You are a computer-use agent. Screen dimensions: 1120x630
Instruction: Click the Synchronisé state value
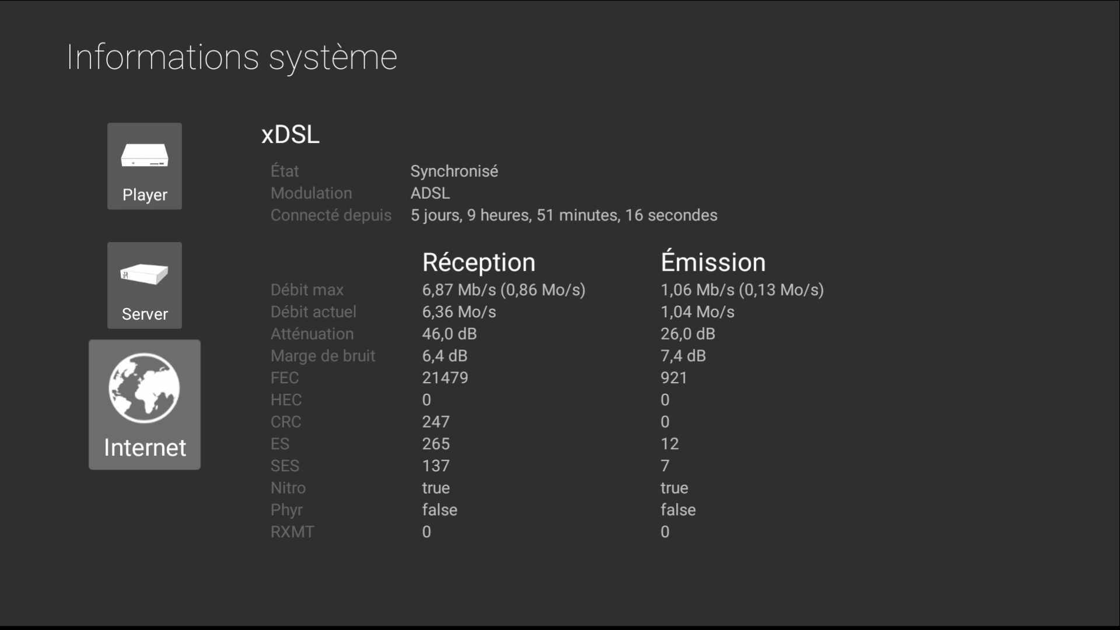(454, 171)
